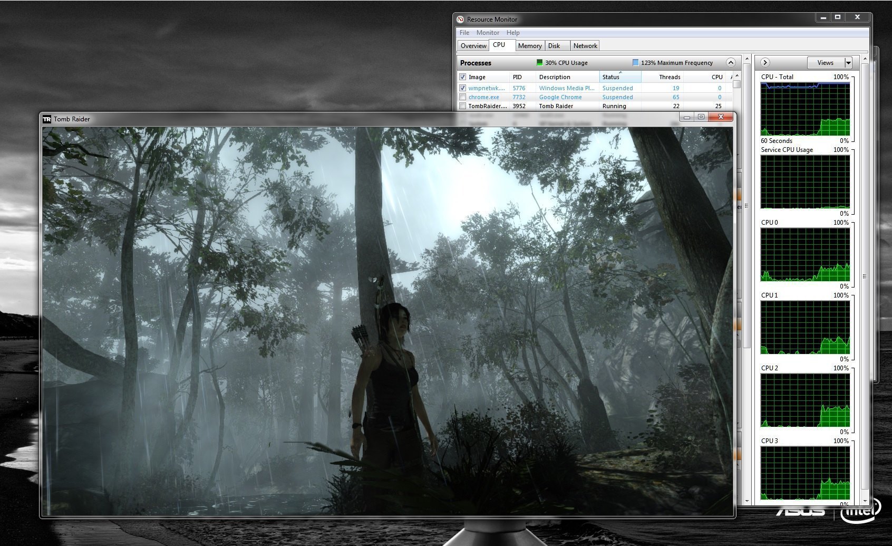Screen dimensions: 892x546
Task: Toggle the Image header select-all checkbox
Action: 463,77
